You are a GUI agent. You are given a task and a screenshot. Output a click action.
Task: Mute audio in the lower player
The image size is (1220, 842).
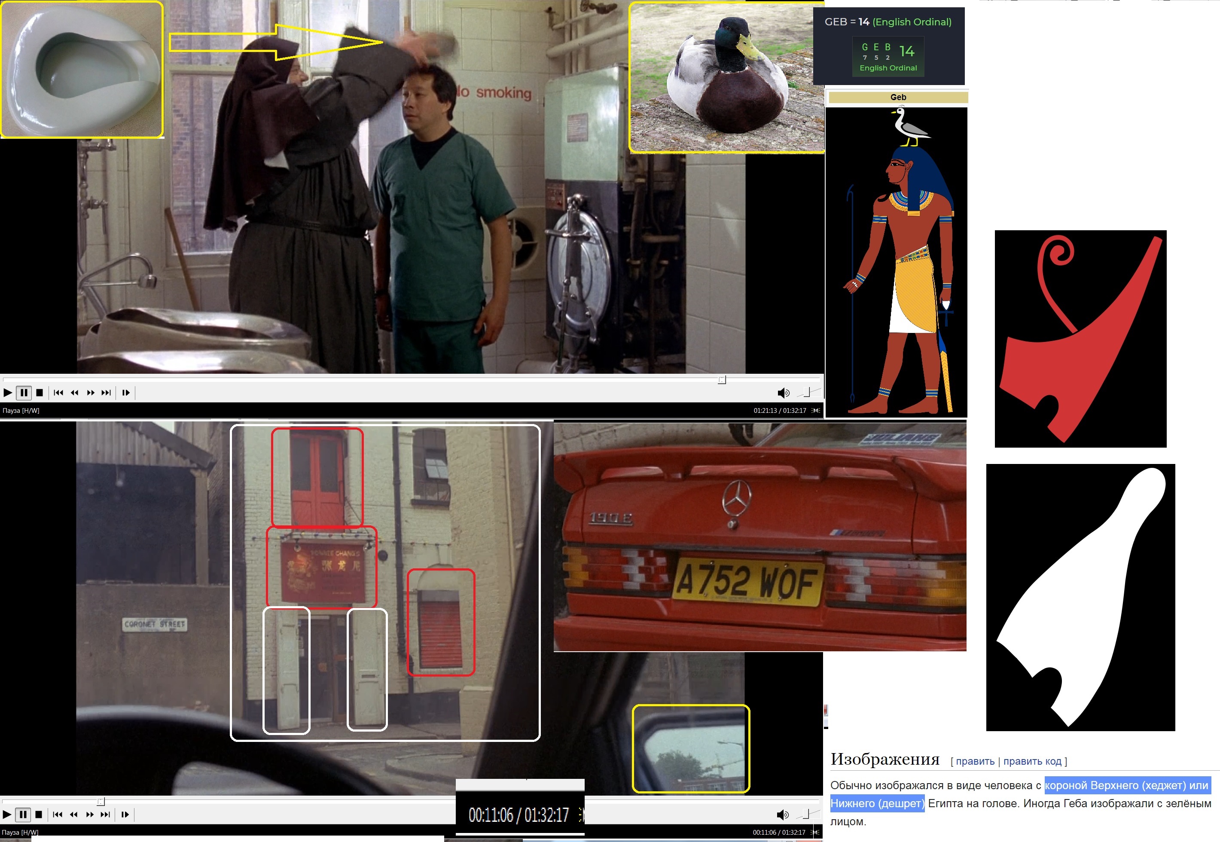[783, 815]
